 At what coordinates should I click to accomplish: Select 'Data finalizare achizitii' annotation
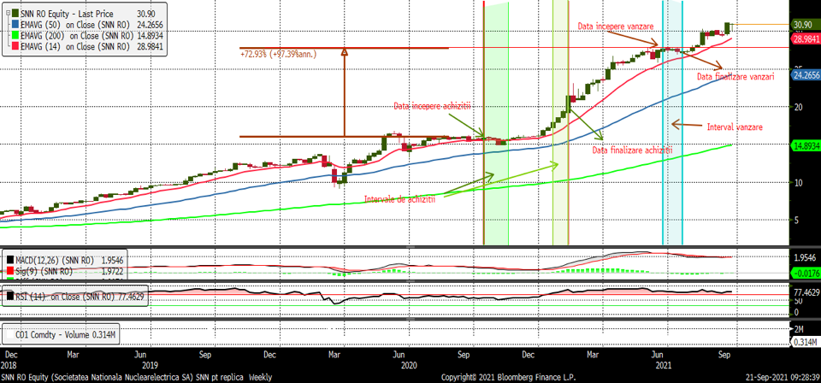coord(632,150)
